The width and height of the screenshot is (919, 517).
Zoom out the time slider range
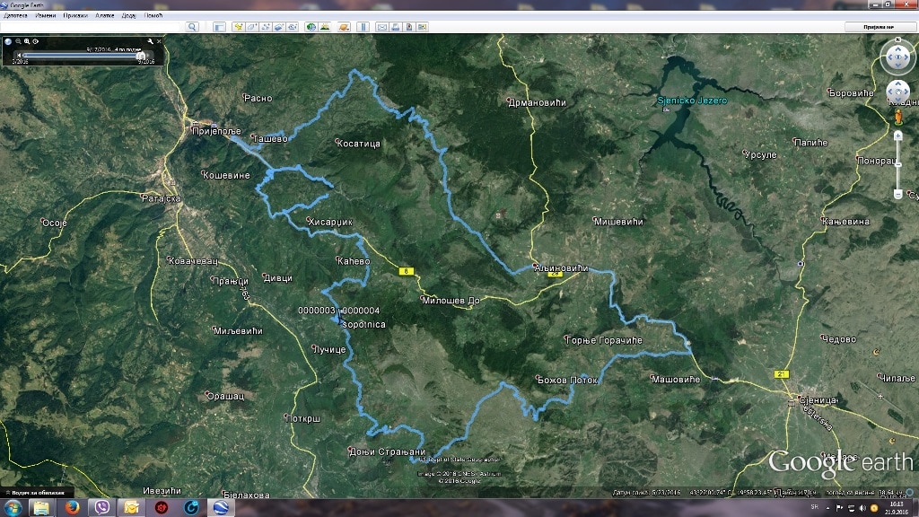[18, 41]
